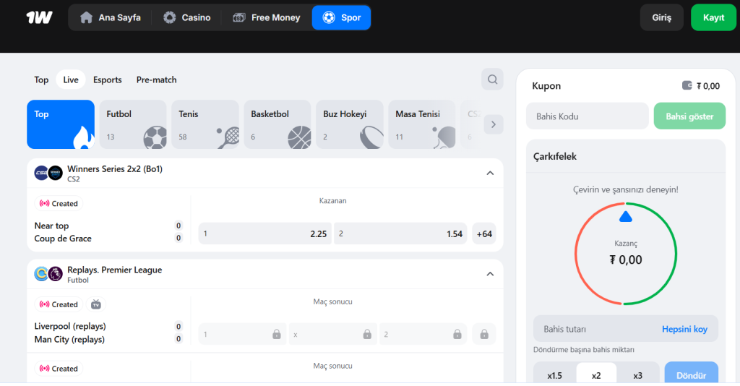740x386 pixels.
Task: Open the search magnifier icon
Action: tap(492, 80)
